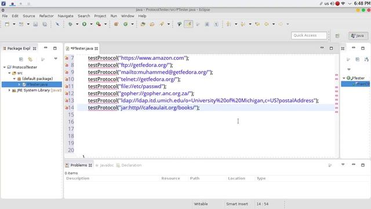Toggle Block Selection Mode icon
Image resolution: width=371 pixels, height=209 pixels.
pos(207,24)
